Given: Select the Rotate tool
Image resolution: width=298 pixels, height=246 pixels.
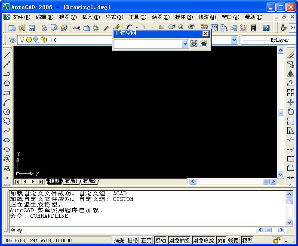Looking at the screenshot, I should coord(291,112).
